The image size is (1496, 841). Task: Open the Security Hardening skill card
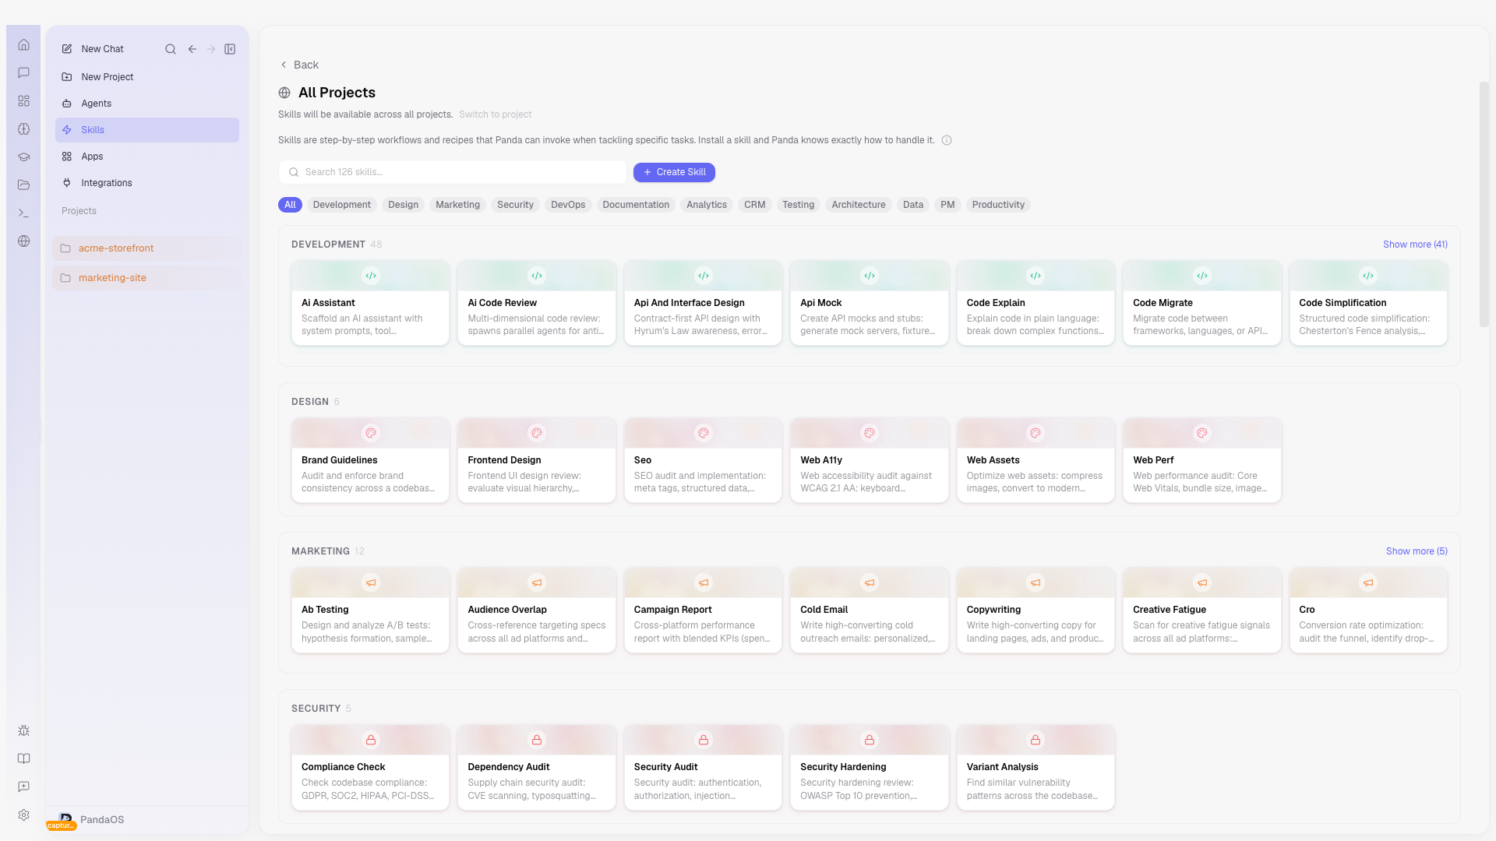870,767
